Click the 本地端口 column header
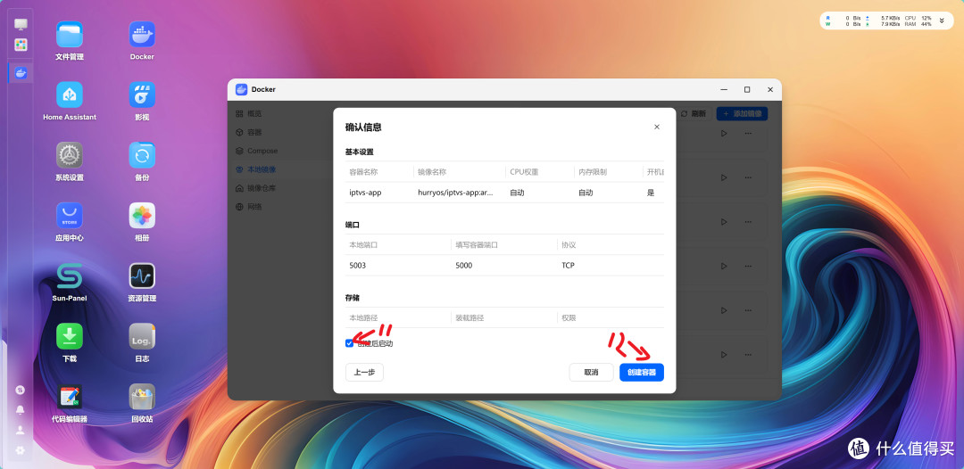Viewport: 964px width, 469px height. click(363, 245)
